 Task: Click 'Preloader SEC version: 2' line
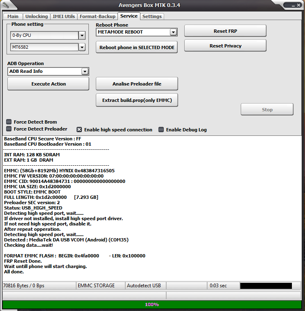point(32,203)
